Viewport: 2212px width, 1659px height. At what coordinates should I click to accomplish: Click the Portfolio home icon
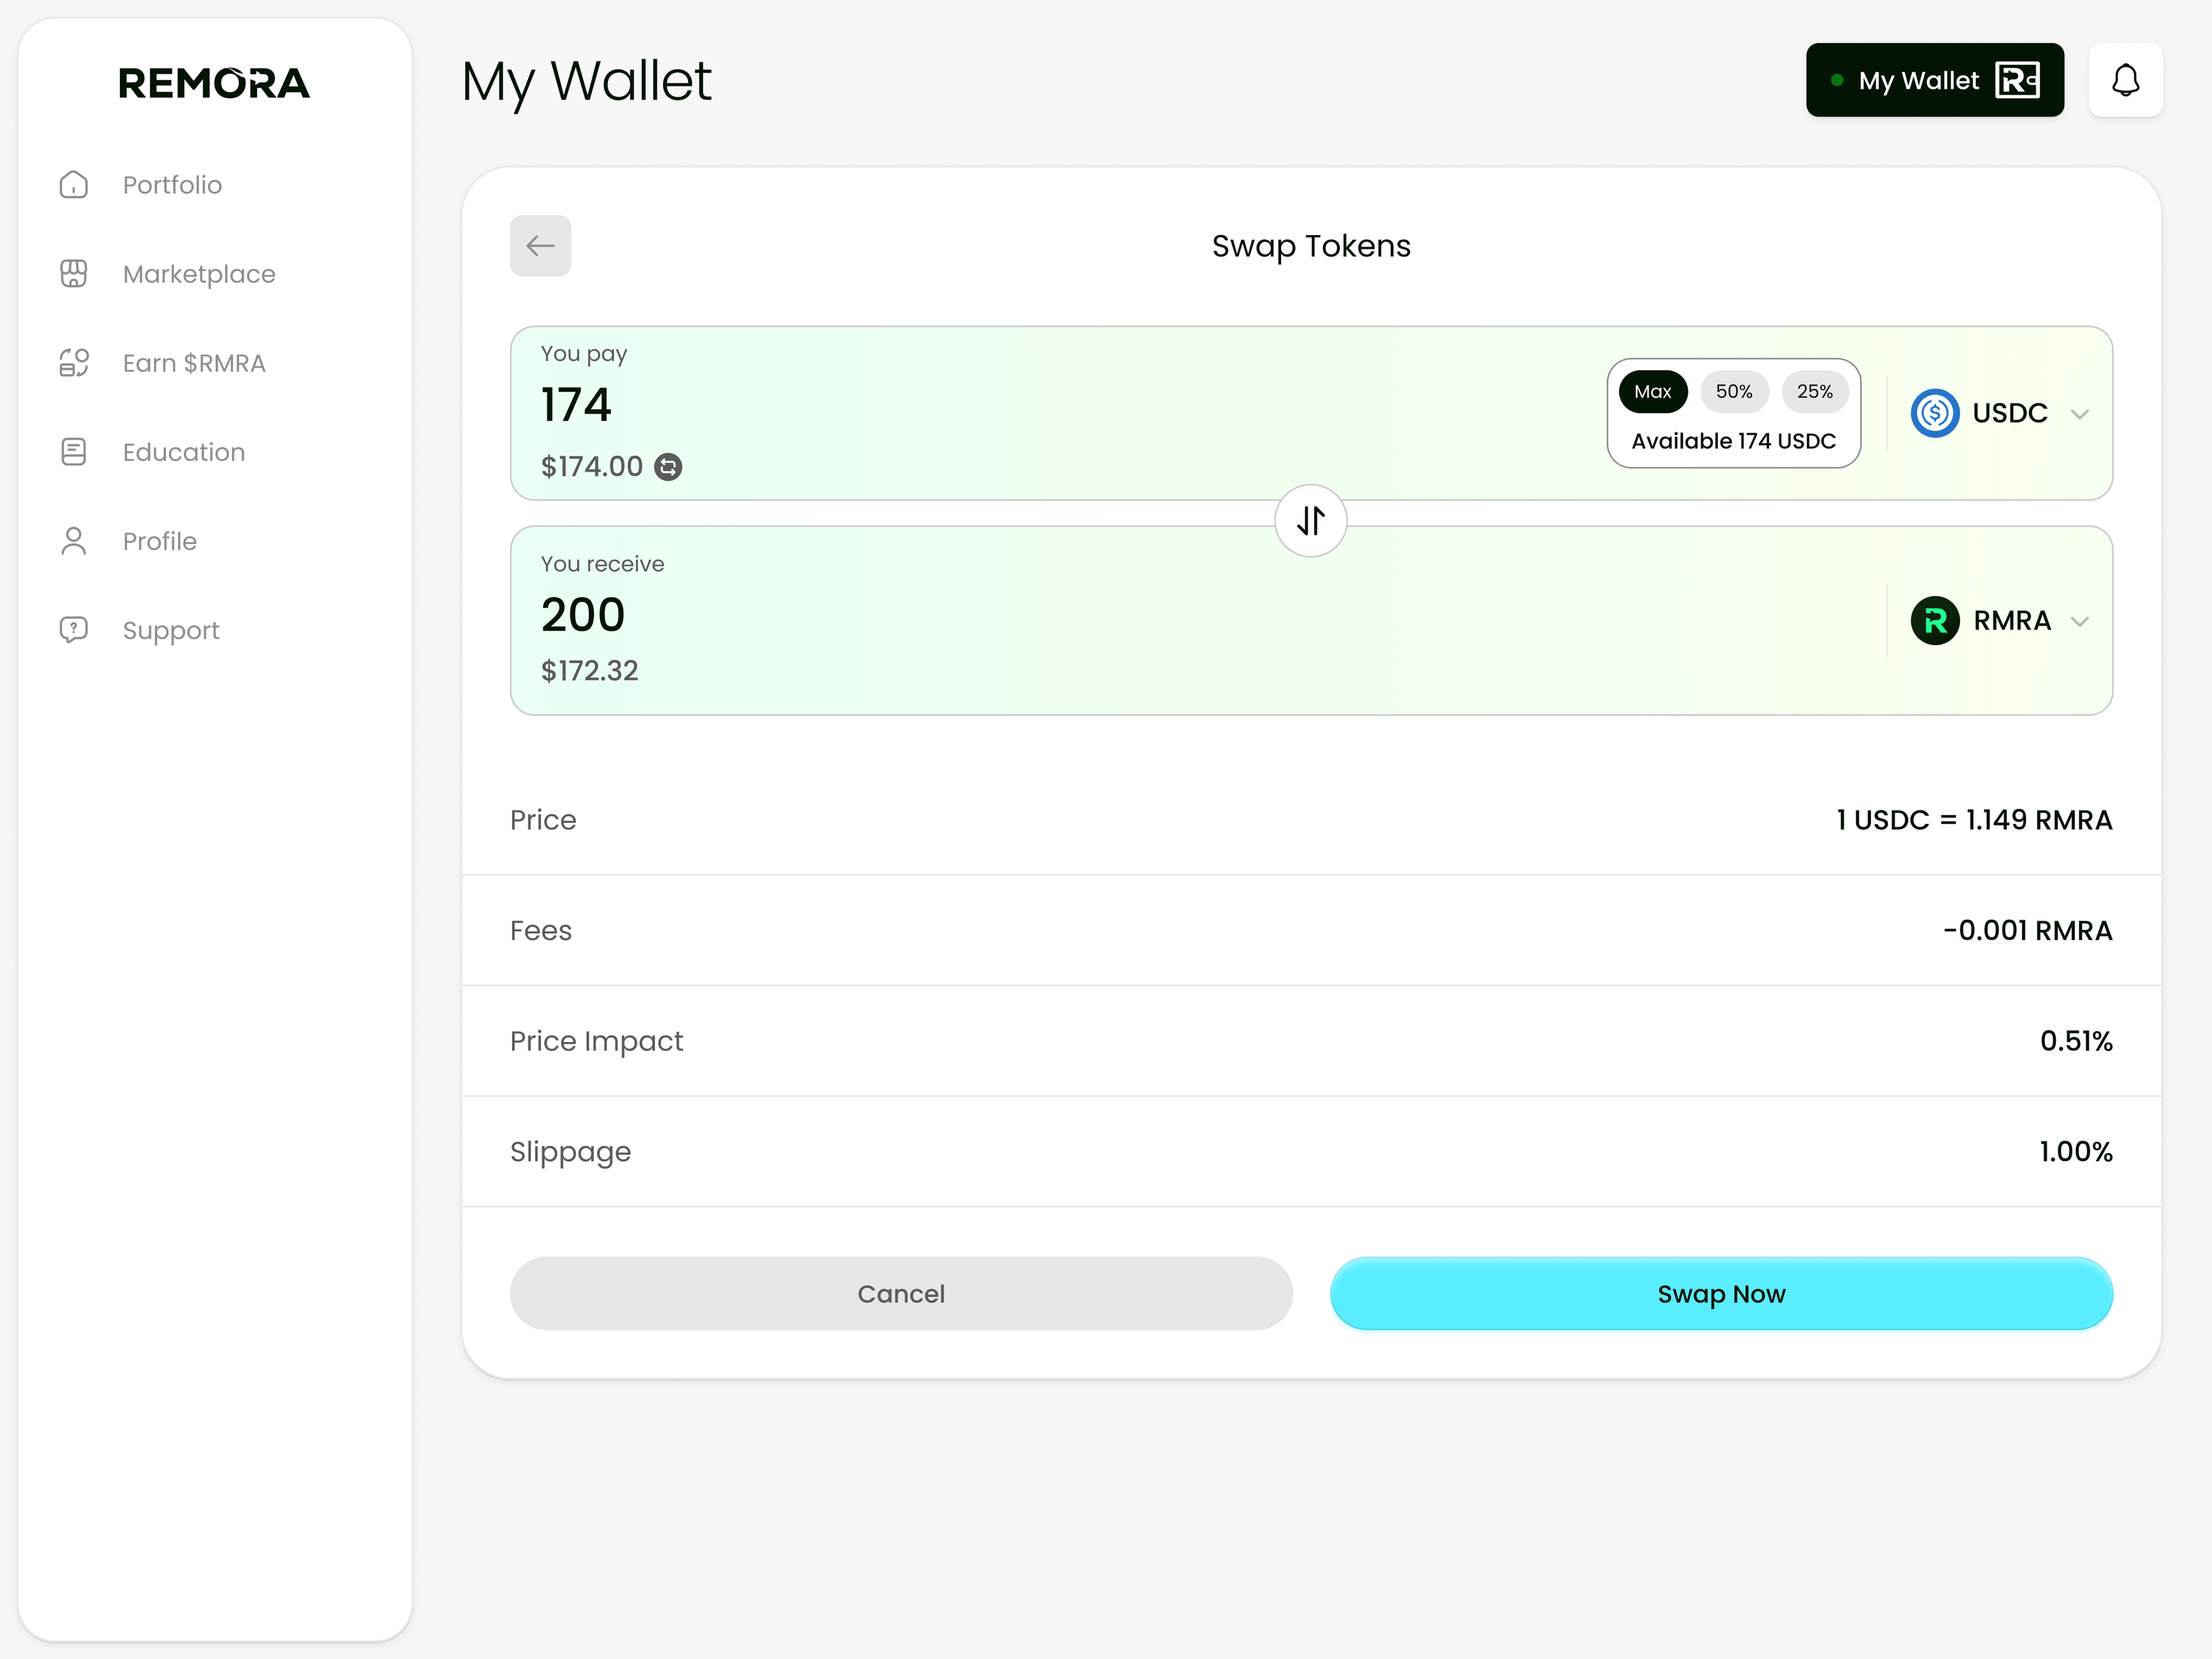74,185
